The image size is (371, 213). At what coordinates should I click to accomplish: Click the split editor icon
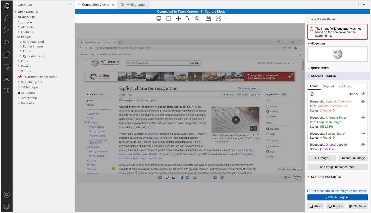358,5
